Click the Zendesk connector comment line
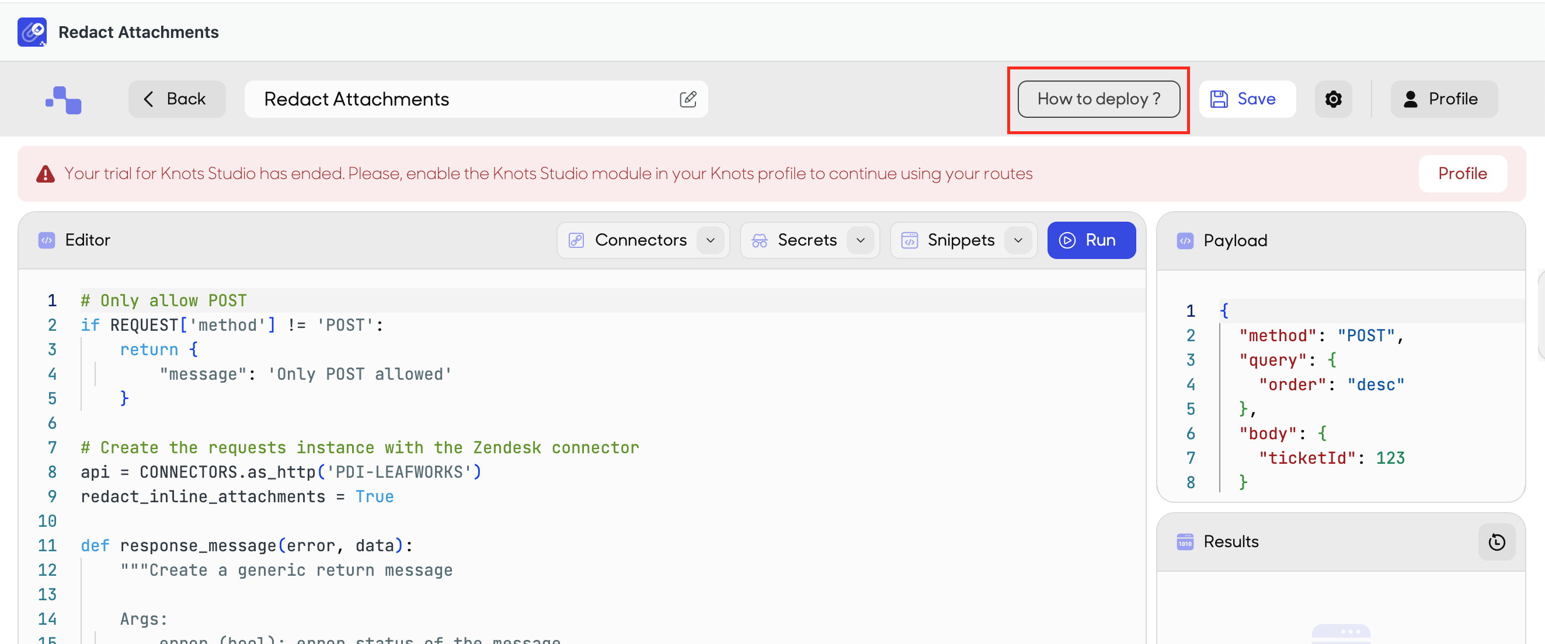 click(360, 448)
